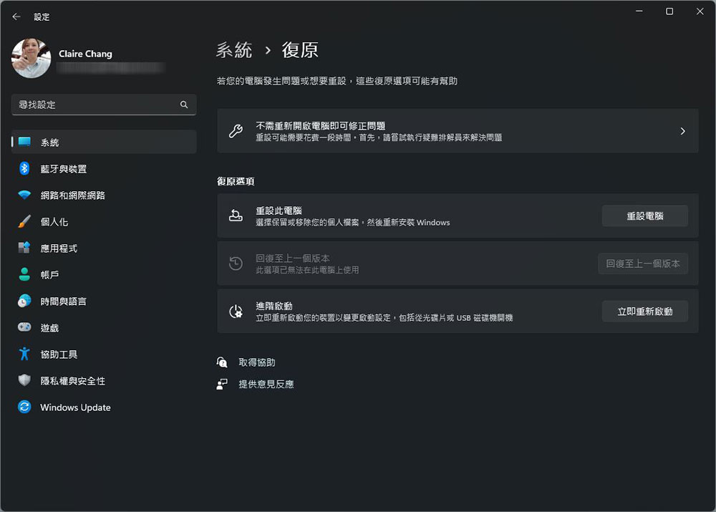Click the Windows Update sync icon

(24, 407)
